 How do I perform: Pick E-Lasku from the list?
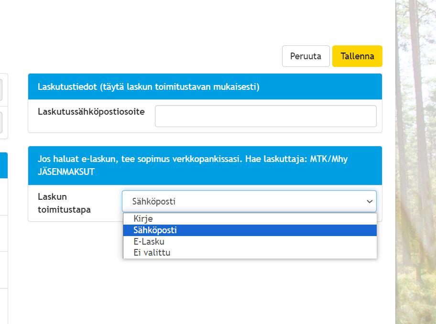(x=149, y=242)
